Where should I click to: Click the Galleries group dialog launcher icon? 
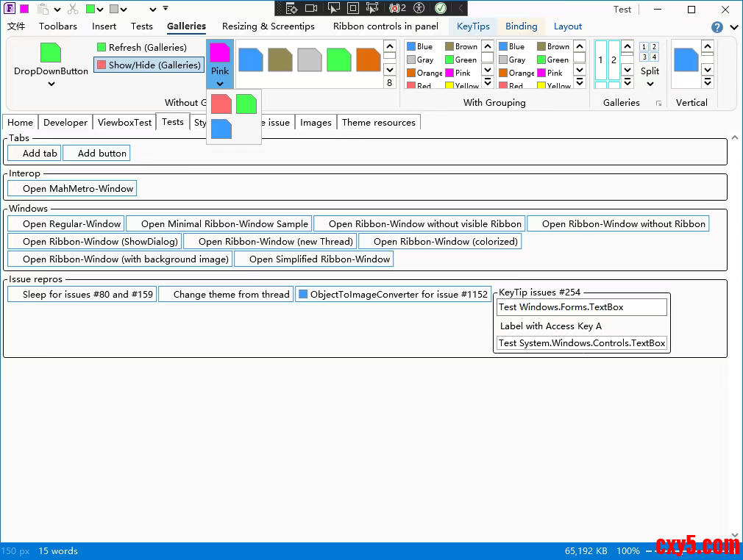pyautogui.click(x=658, y=104)
